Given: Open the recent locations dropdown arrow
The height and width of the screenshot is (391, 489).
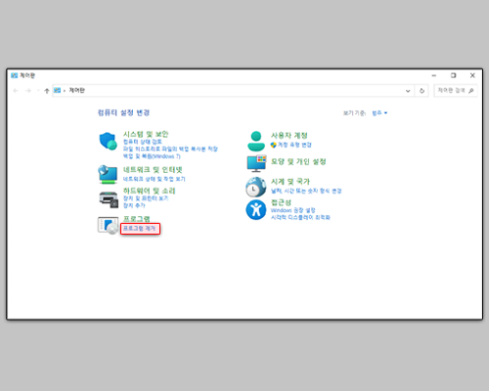Looking at the screenshot, I should (x=38, y=91).
